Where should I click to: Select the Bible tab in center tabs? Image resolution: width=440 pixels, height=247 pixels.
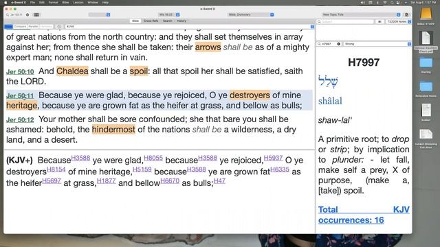point(135,21)
